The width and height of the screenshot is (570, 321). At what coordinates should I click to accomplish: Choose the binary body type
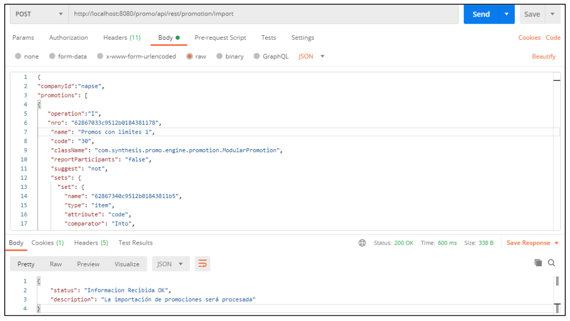pos(219,56)
